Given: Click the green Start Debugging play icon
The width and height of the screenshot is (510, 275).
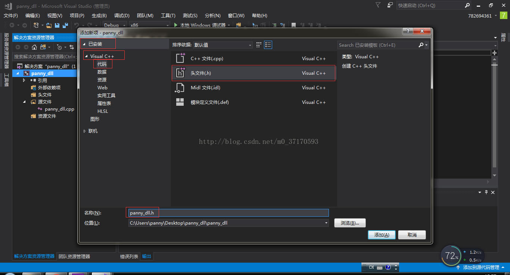Looking at the screenshot, I should click(x=176, y=25).
